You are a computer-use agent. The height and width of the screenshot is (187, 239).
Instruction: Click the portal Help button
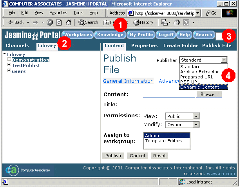pos(185,35)
